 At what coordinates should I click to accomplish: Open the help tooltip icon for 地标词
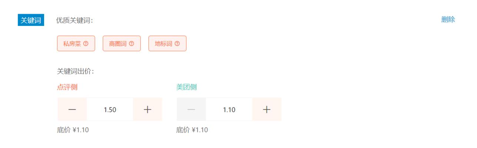177,44
